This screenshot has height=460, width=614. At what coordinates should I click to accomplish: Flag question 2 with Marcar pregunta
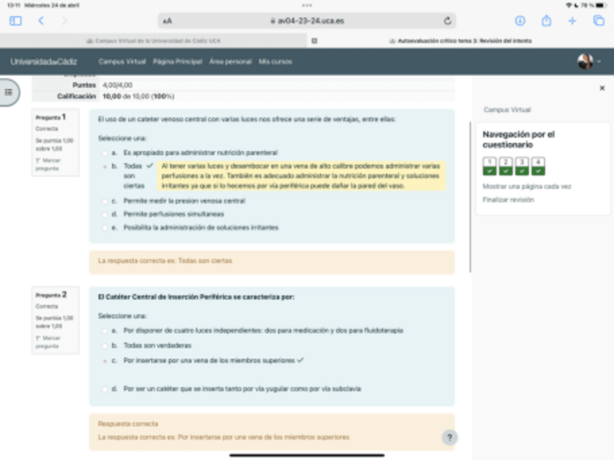49,342
